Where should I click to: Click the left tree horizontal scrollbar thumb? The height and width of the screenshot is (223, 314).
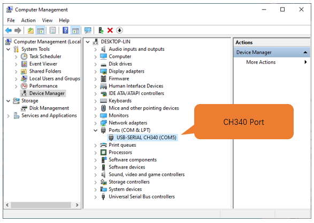tap(41, 205)
